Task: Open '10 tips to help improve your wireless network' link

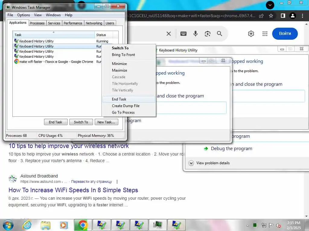Action: coord(68,146)
